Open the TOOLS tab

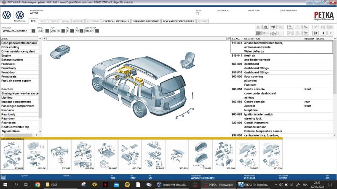click(54, 21)
